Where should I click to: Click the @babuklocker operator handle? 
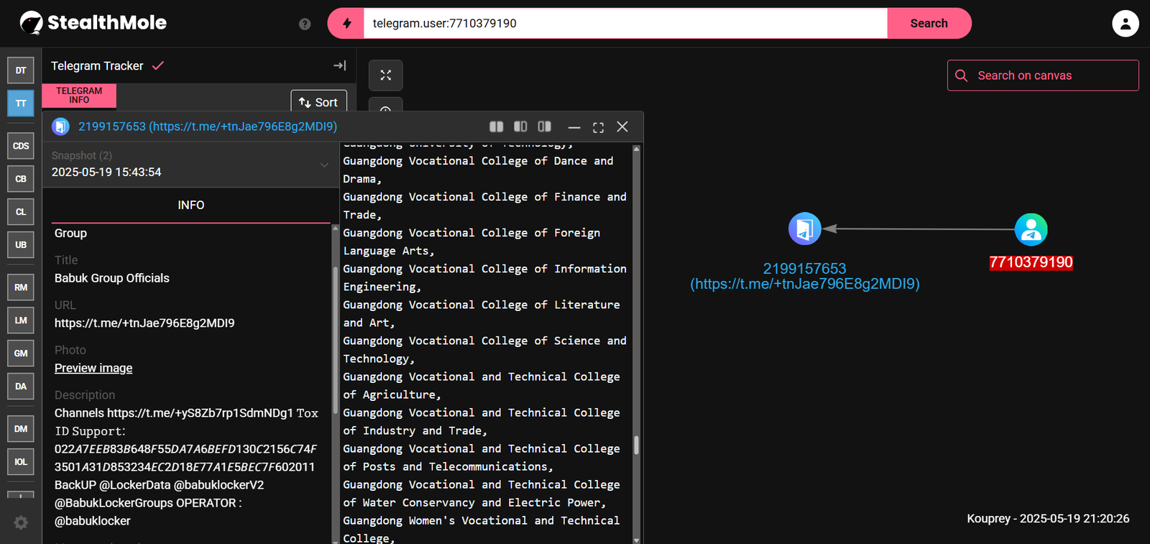(x=93, y=521)
